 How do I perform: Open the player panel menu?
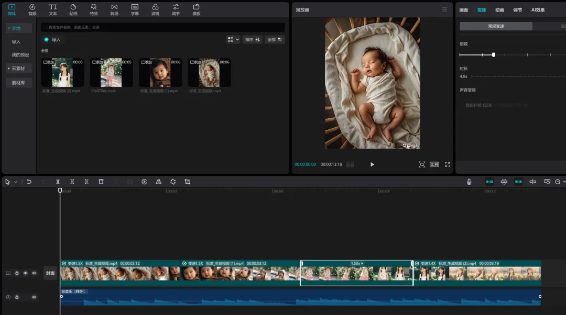(445, 10)
